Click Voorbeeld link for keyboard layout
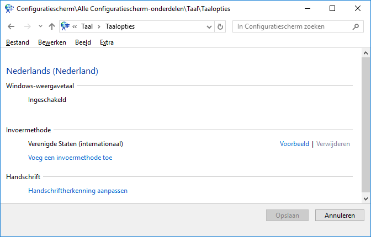Viewport: 371px width, 237px height. 294,144
